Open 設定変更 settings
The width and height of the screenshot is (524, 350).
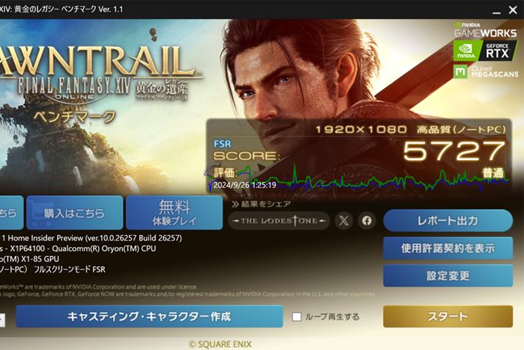point(448,276)
